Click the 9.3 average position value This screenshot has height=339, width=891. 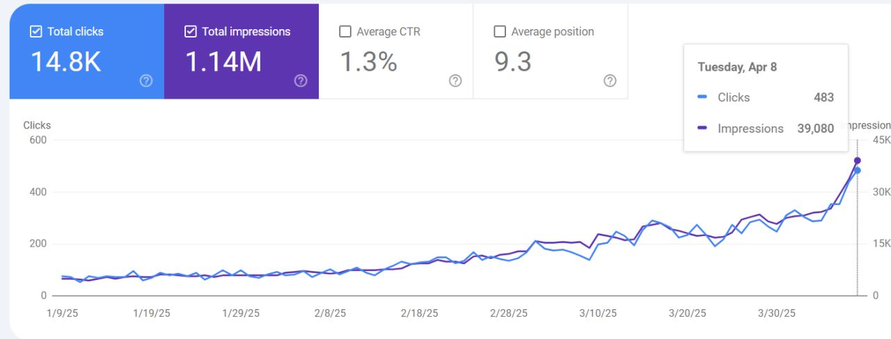pos(513,62)
